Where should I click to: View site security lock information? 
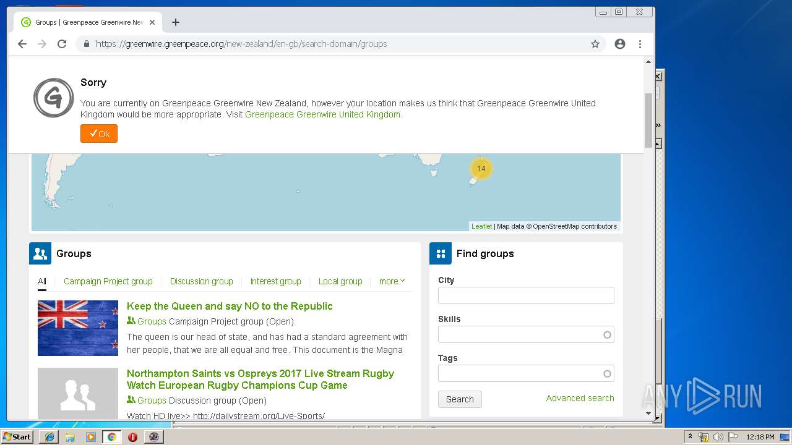click(x=86, y=44)
